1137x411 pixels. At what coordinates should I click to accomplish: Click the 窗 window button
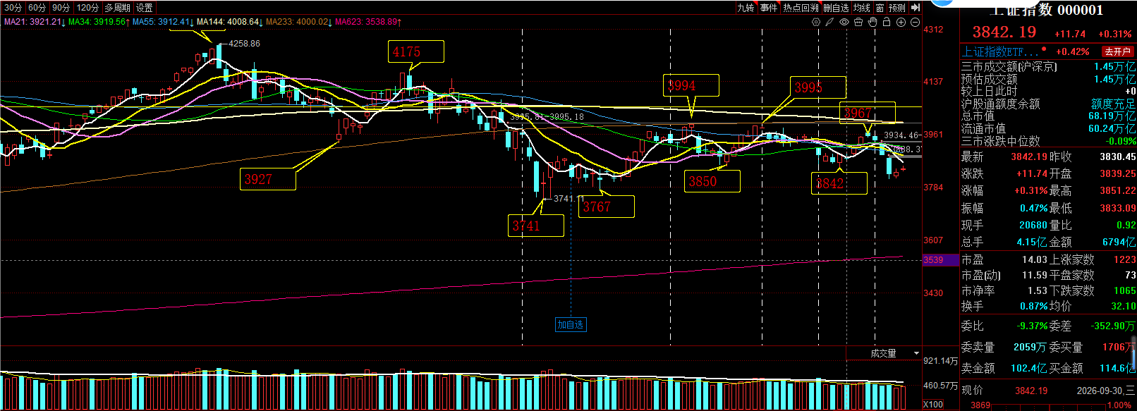(880, 8)
